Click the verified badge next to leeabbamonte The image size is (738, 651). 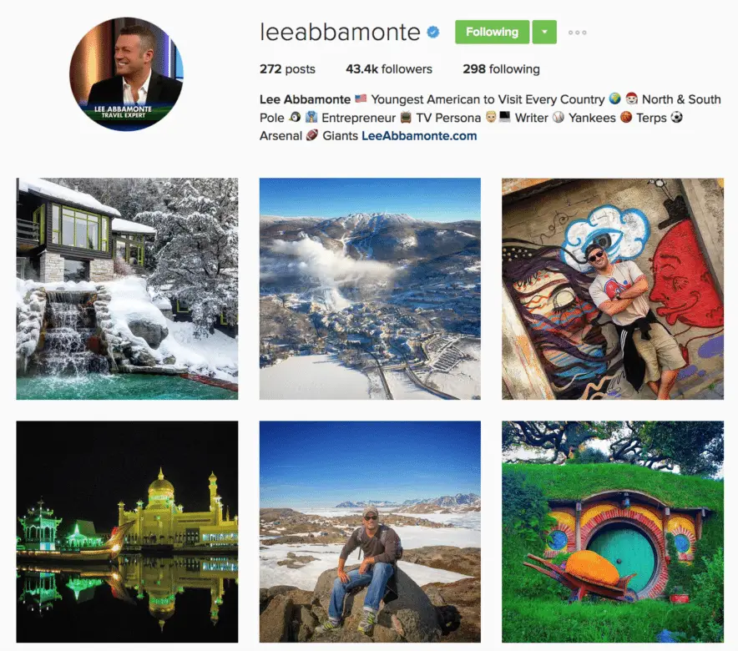pos(433,32)
